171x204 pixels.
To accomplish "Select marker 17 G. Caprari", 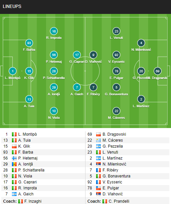I will pyautogui.click(x=77, y=55).
